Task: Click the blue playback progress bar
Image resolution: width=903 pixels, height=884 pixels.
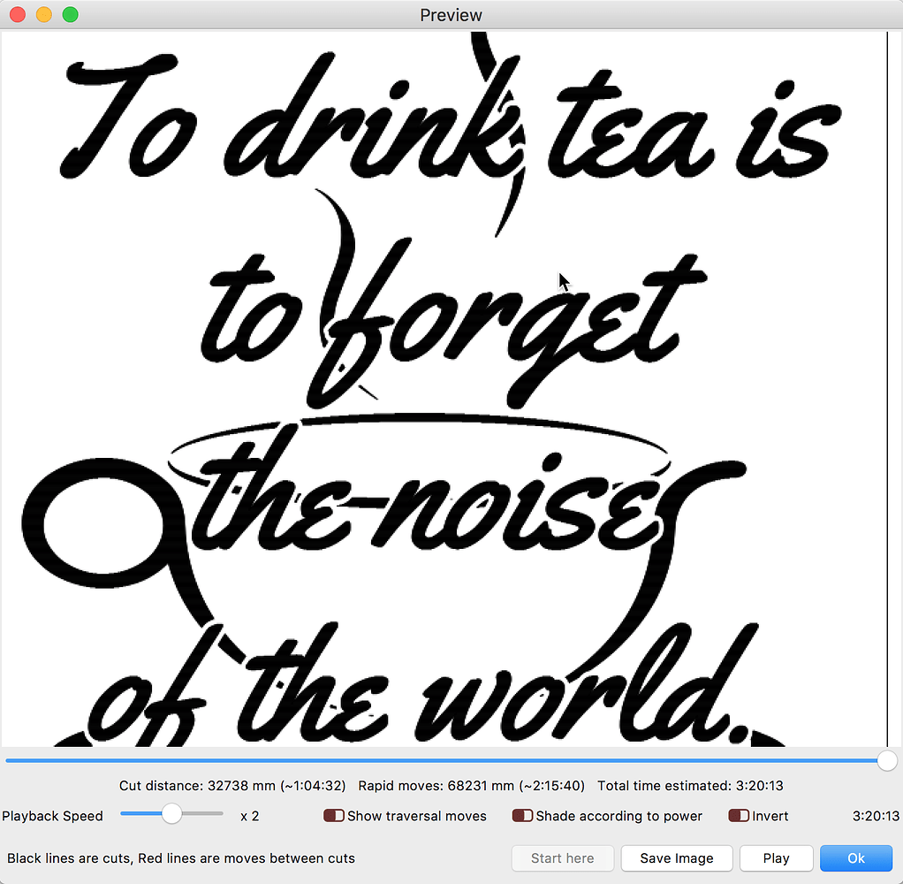Action: pos(442,760)
